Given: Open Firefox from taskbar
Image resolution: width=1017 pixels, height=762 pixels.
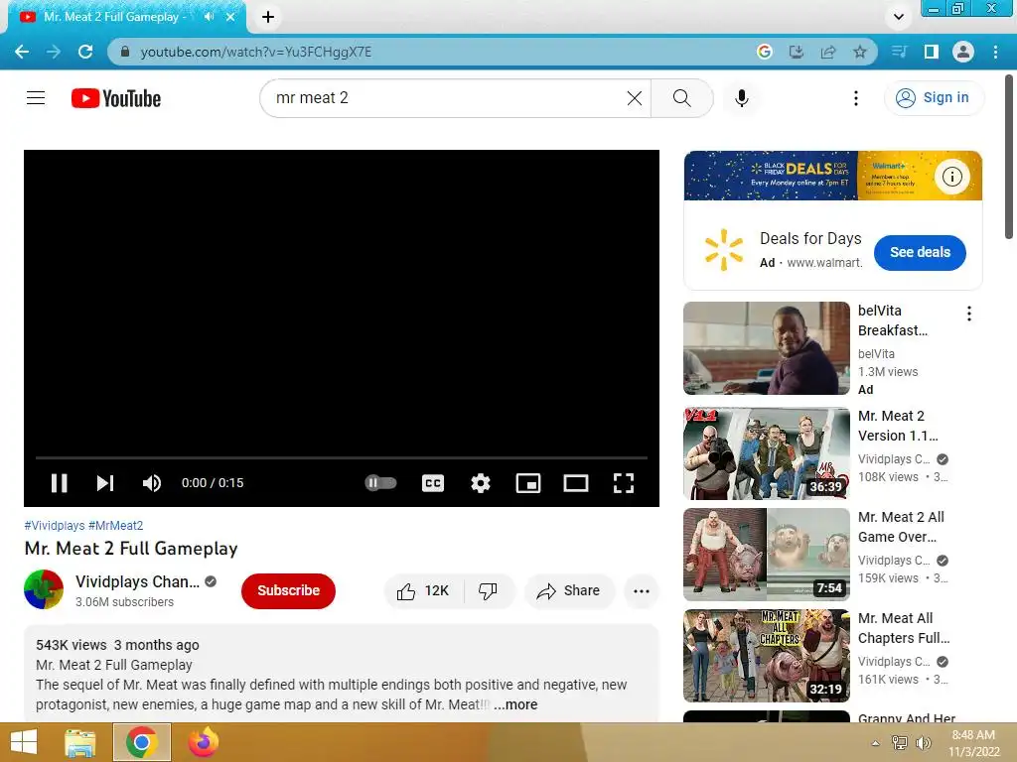Looking at the screenshot, I should click(x=204, y=742).
